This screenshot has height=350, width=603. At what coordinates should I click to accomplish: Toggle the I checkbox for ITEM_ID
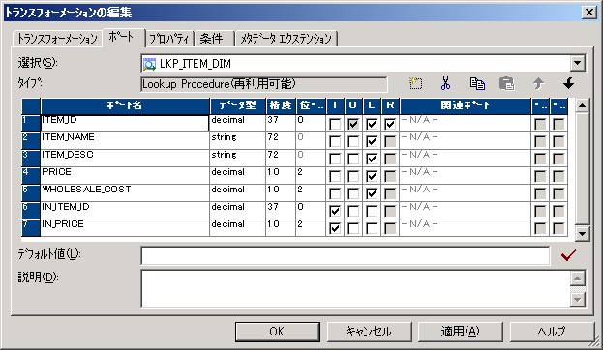[335, 124]
